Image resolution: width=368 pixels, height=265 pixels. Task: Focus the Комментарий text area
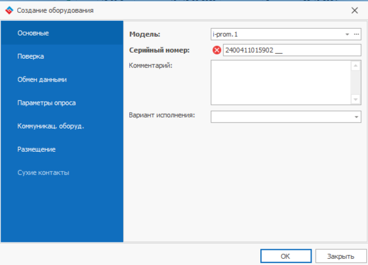pos(280,82)
